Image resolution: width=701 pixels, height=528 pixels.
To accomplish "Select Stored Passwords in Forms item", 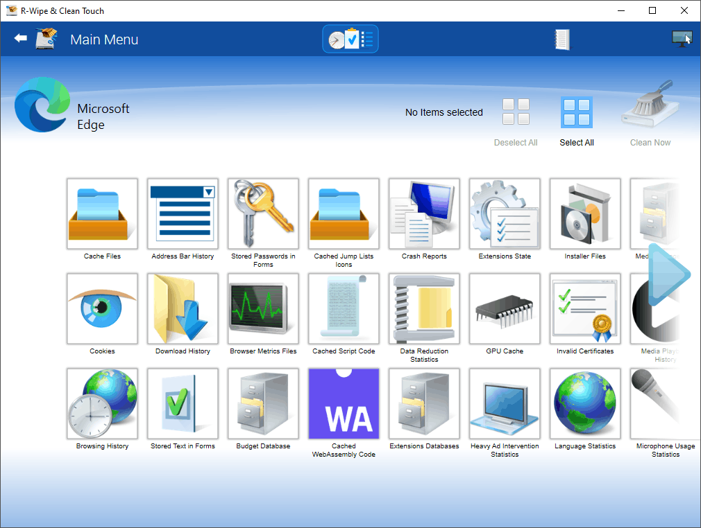I will pos(263,214).
